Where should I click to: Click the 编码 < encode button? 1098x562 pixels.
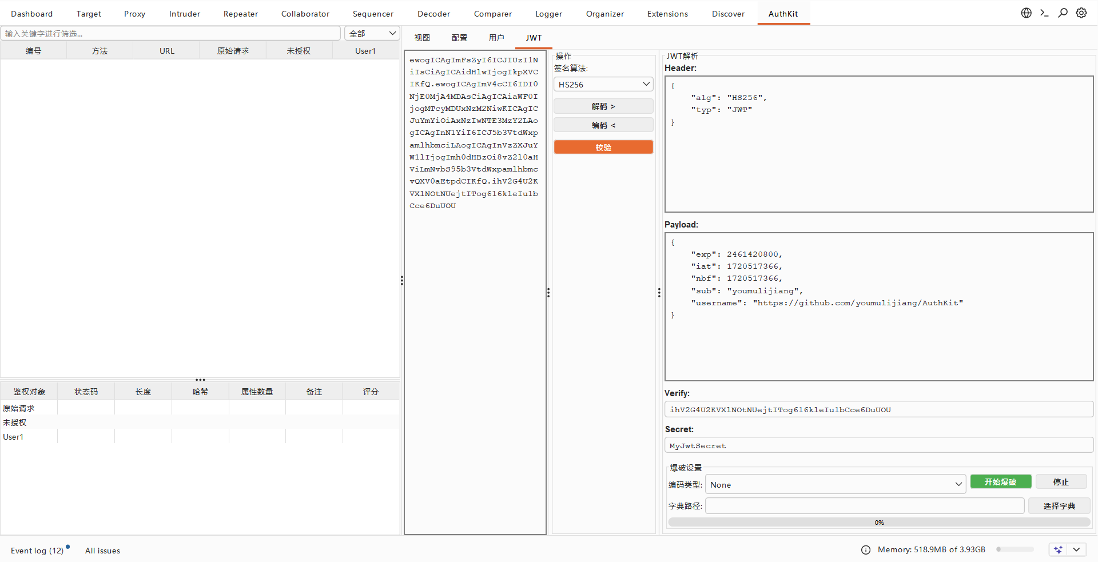click(x=603, y=125)
